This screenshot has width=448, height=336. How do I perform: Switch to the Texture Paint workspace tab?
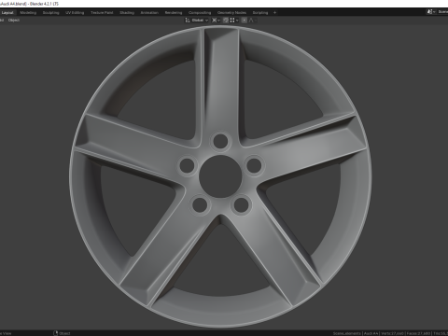[102, 13]
